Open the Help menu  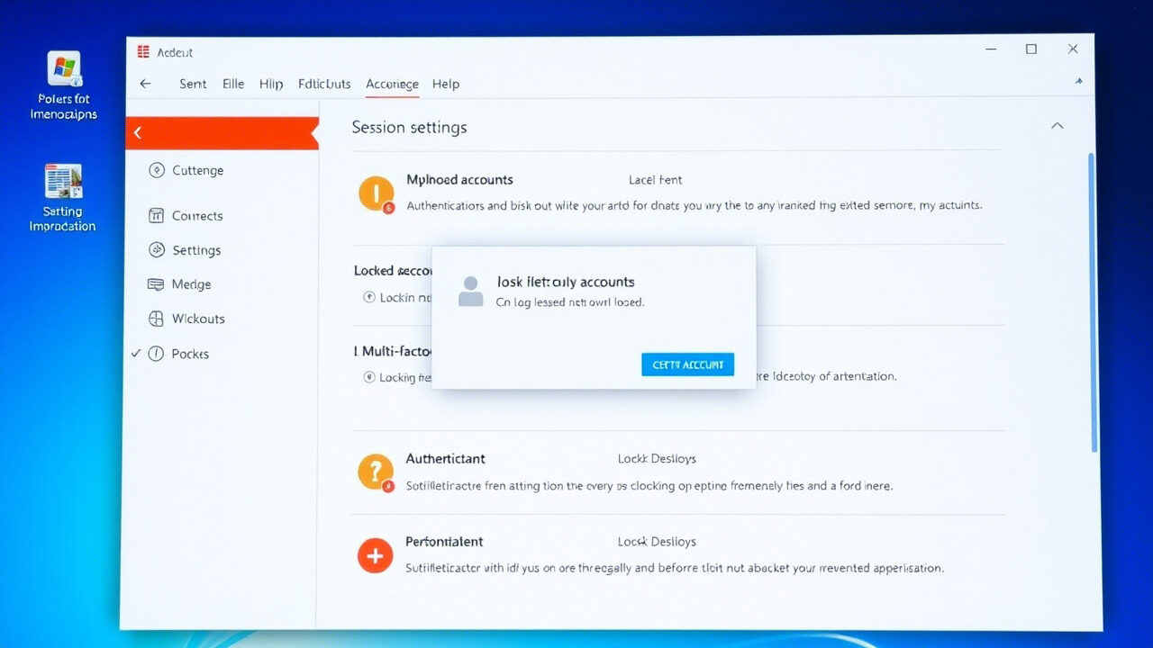pos(445,84)
